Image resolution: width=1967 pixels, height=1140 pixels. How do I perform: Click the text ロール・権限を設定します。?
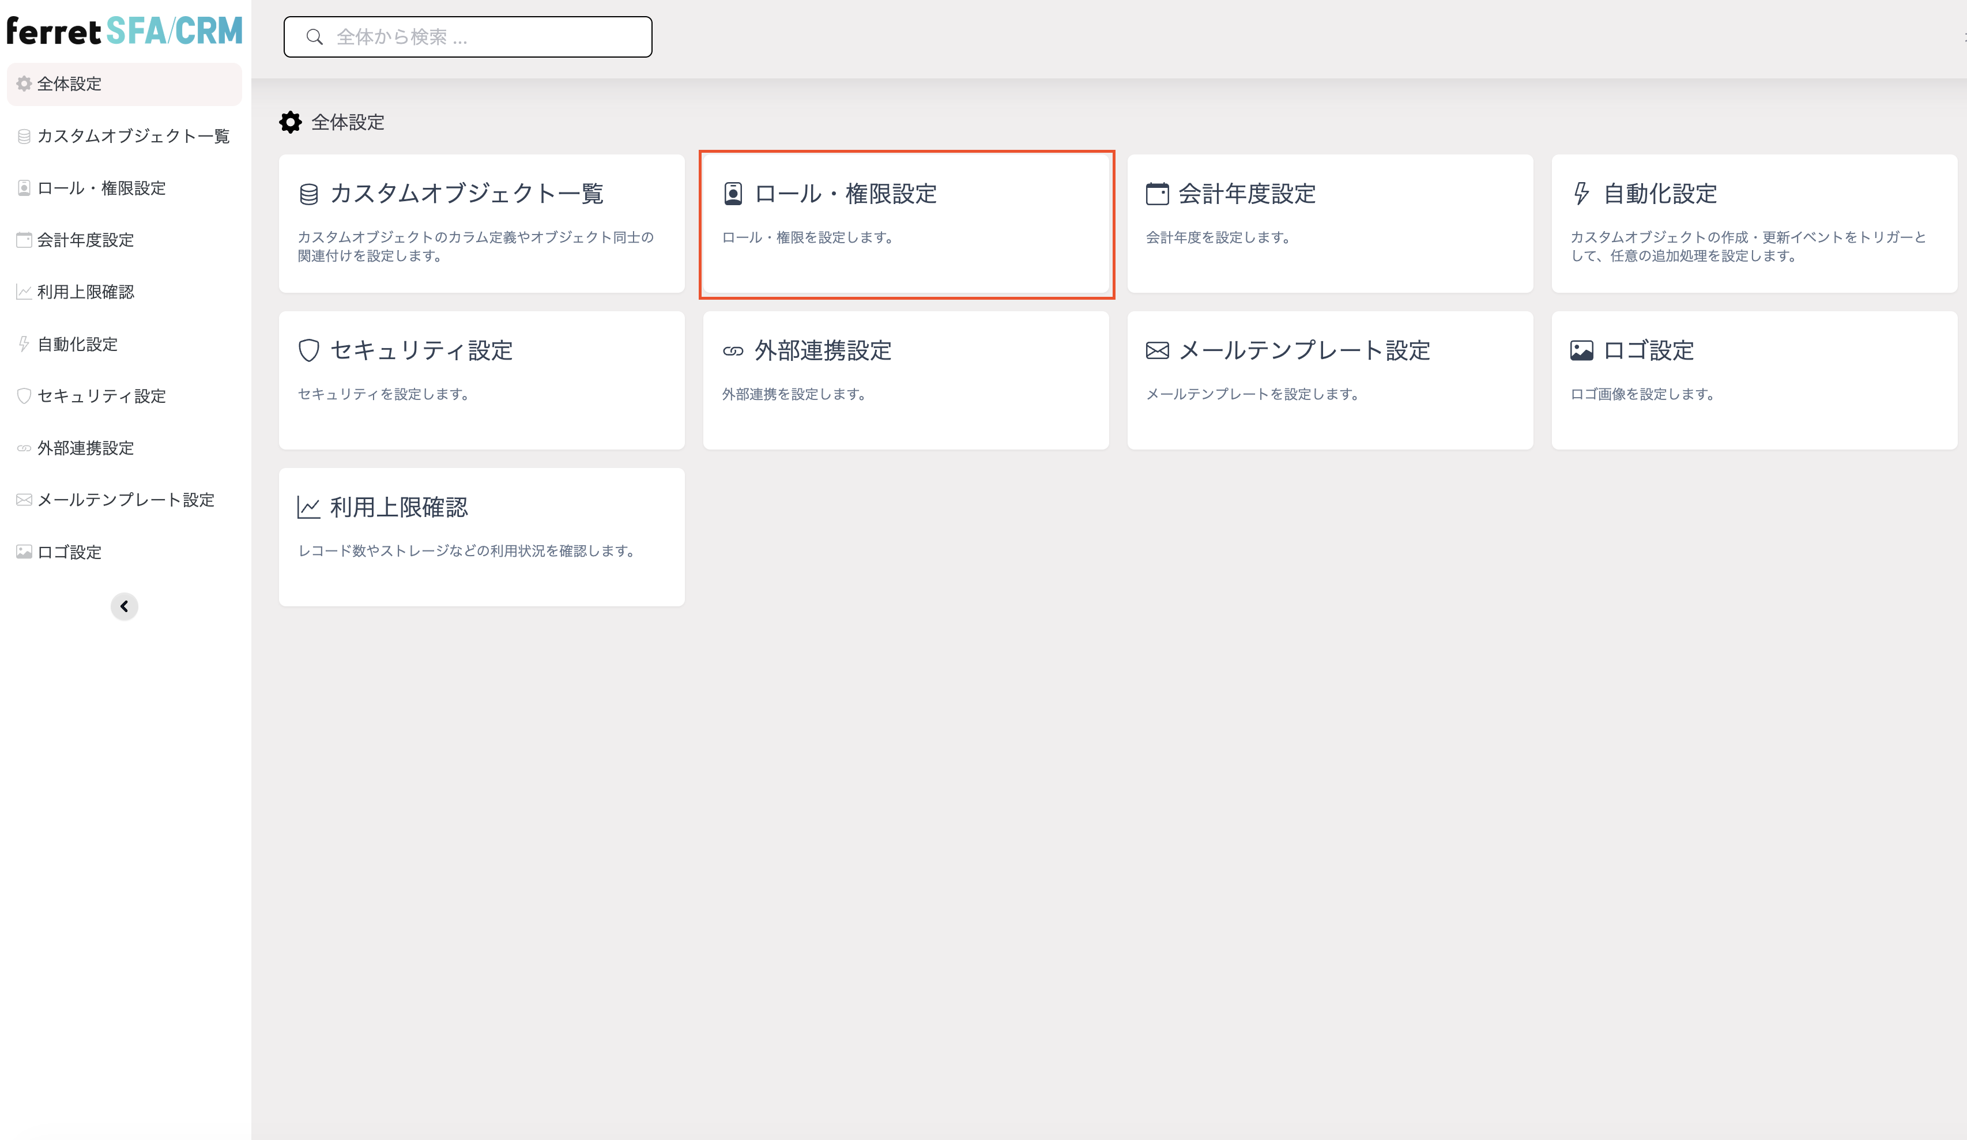click(x=808, y=237)
